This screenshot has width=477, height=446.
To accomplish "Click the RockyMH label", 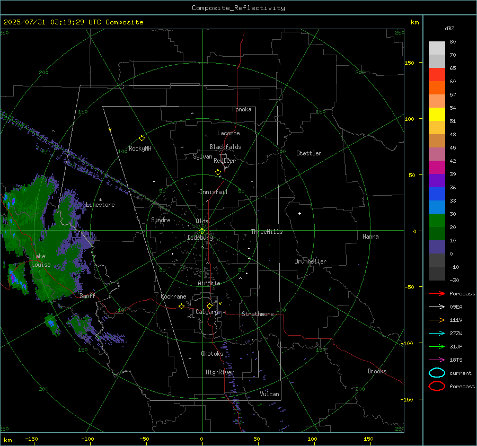I will (140, 148).
